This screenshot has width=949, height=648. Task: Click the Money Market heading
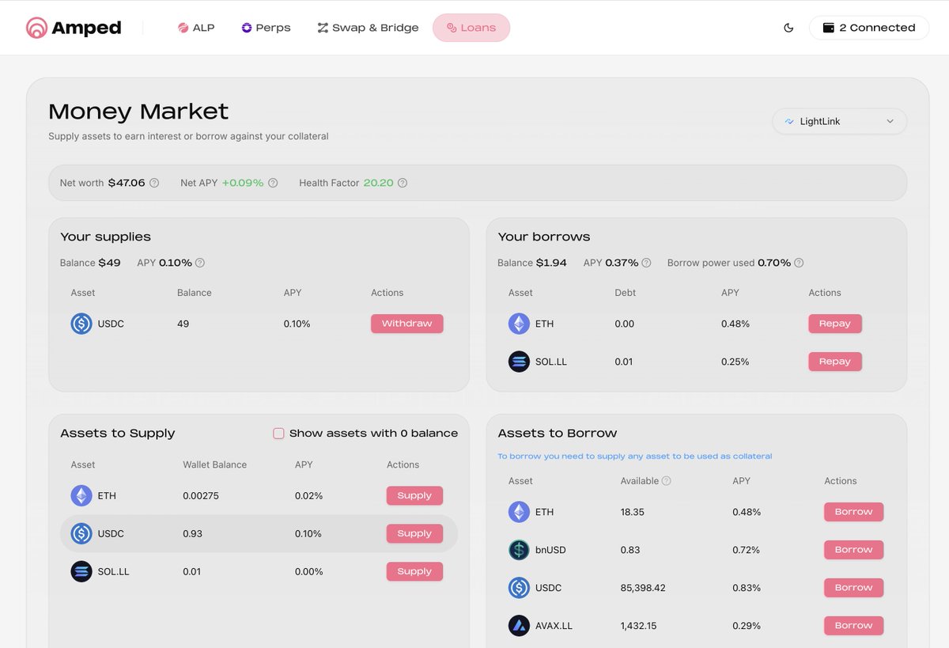pyautogui.click(x=138, y=112)
